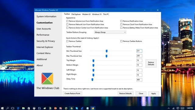195x110 pixels.
Task: Click the Top Margin value field
Action: [139, 61]
